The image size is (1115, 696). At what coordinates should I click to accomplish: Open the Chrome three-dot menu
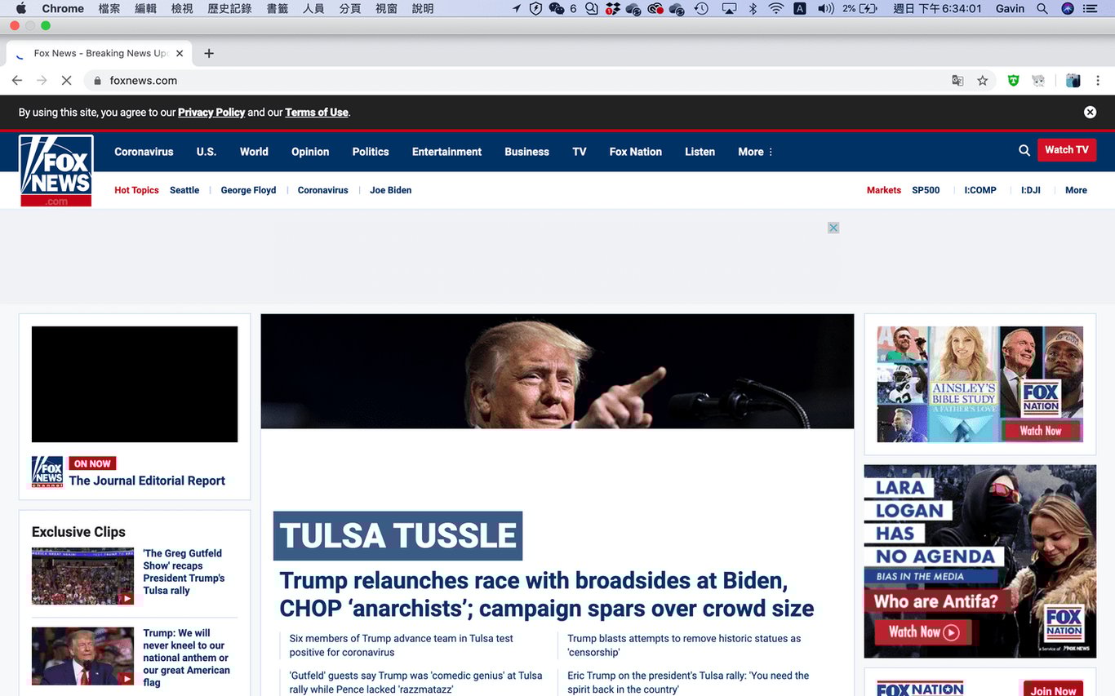[1098, 80]
